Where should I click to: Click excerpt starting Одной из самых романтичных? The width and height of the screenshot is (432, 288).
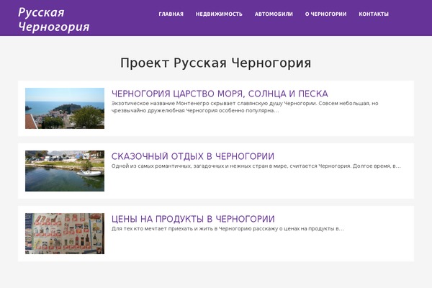(256, 166)
